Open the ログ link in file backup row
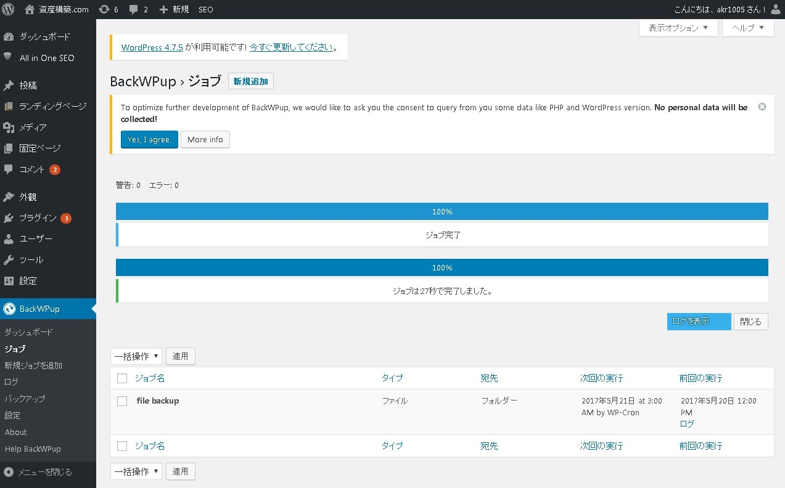 (x=687, y=424)
